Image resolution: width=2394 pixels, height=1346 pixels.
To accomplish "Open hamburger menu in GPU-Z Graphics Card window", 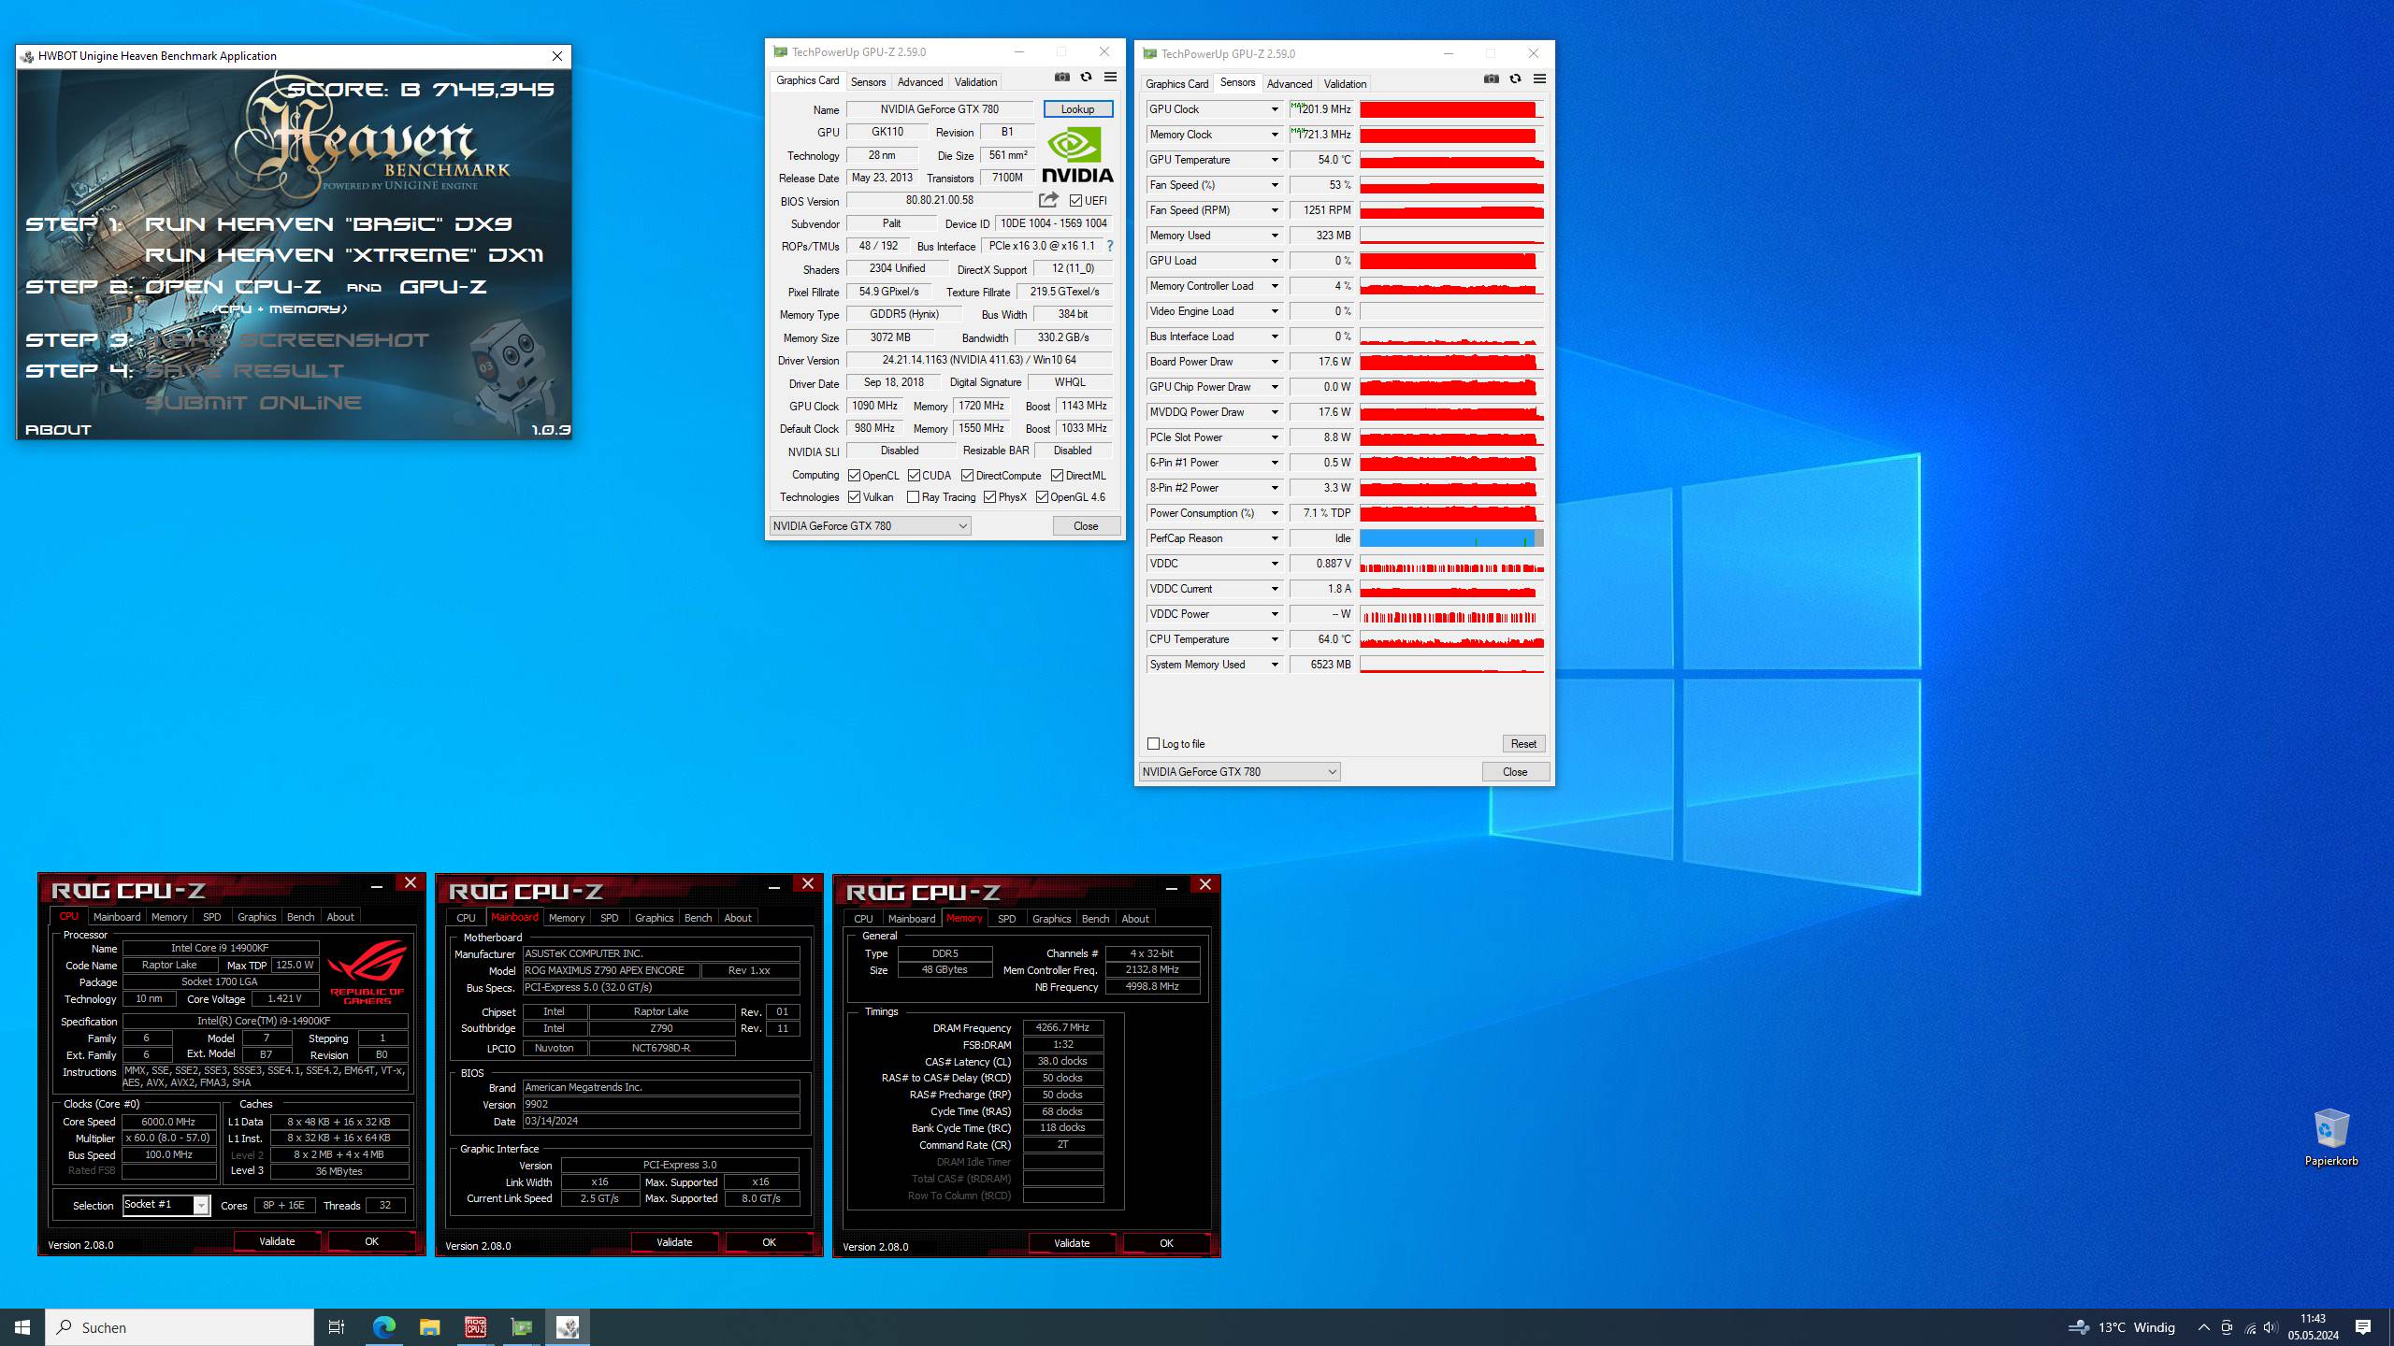I will tap(1110, 78).
